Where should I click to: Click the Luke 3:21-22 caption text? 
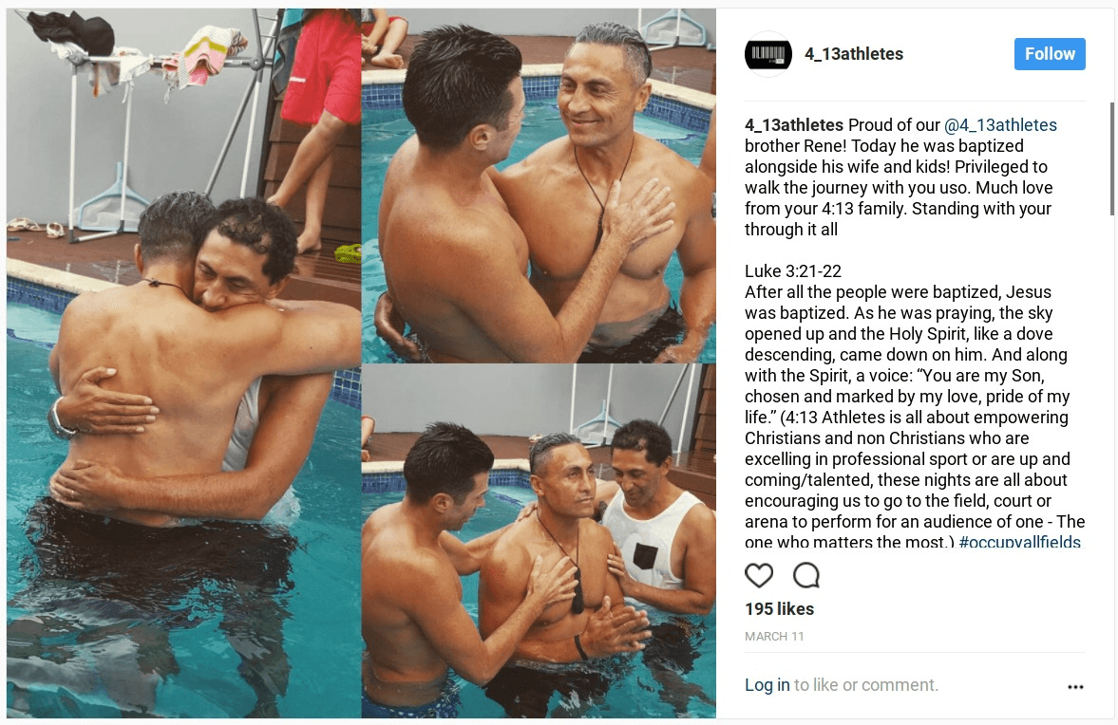tap(793, 270)
